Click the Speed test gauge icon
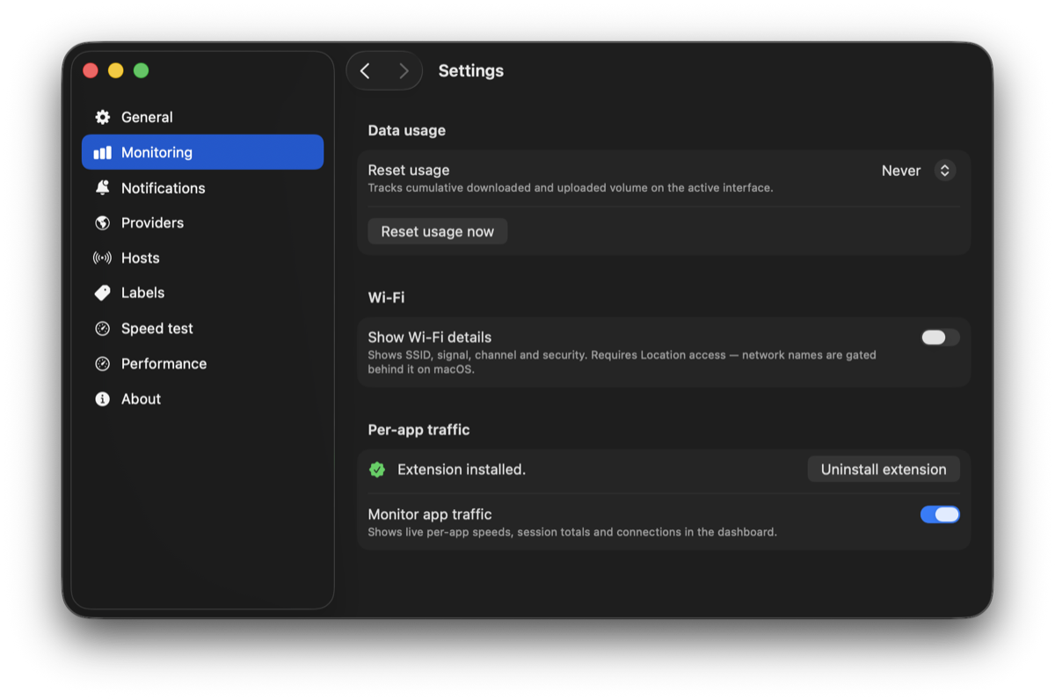The image size is (1055, 700). coord(103,328)
